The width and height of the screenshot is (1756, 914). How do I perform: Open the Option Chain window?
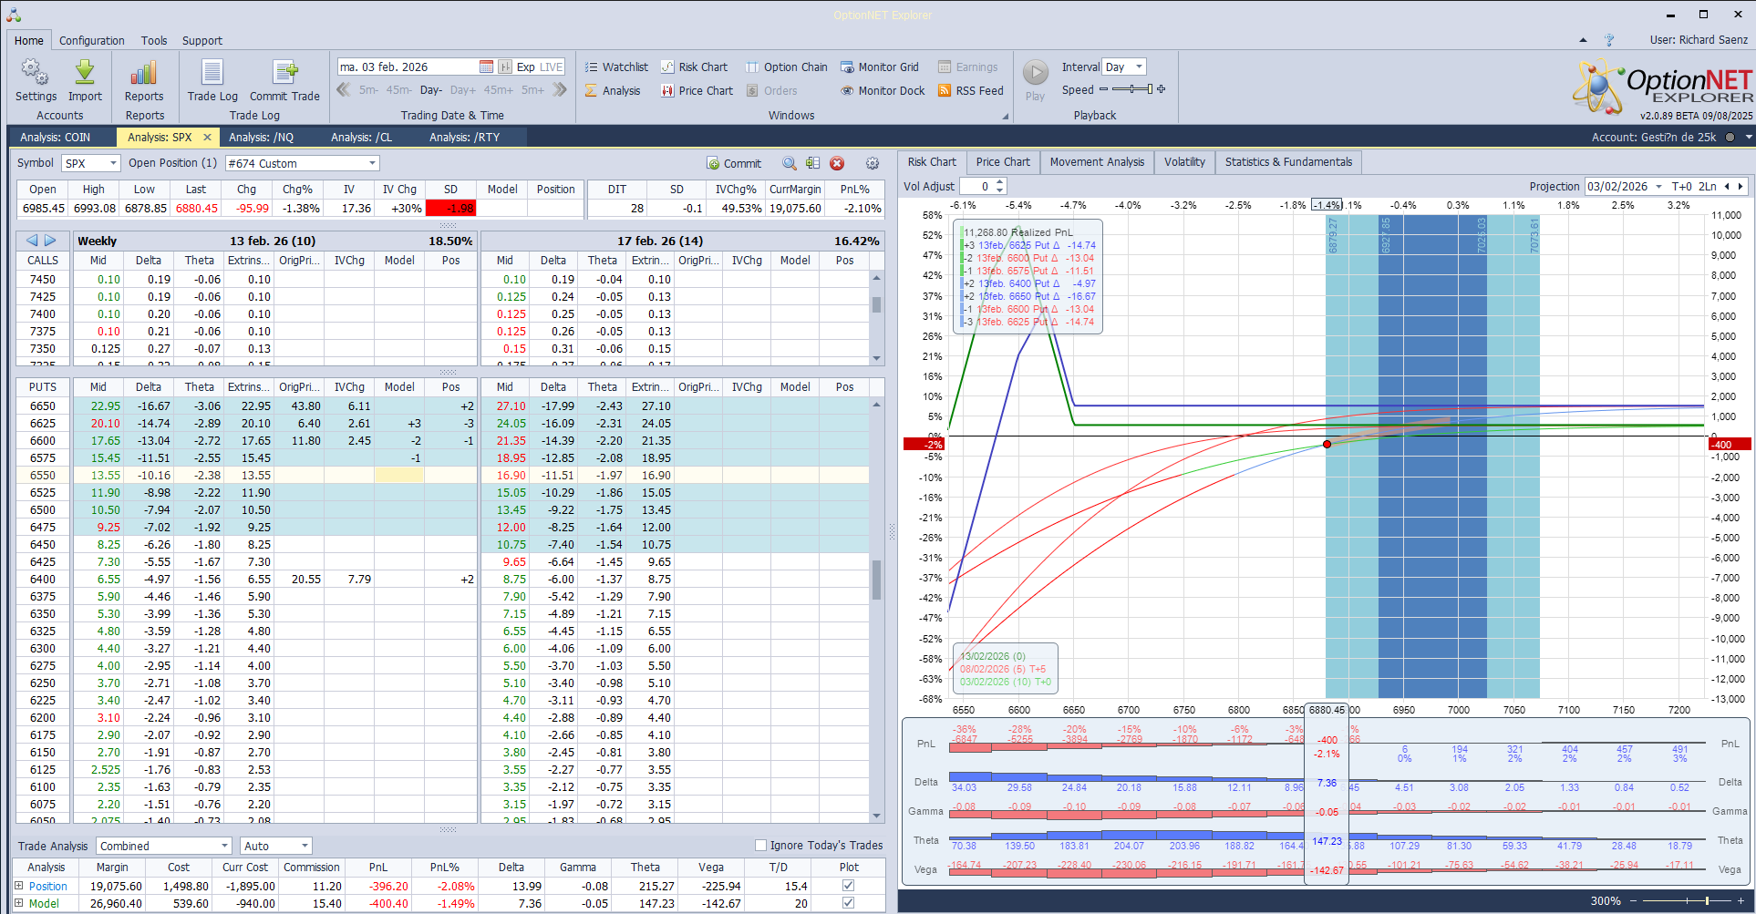pos(787,67)
